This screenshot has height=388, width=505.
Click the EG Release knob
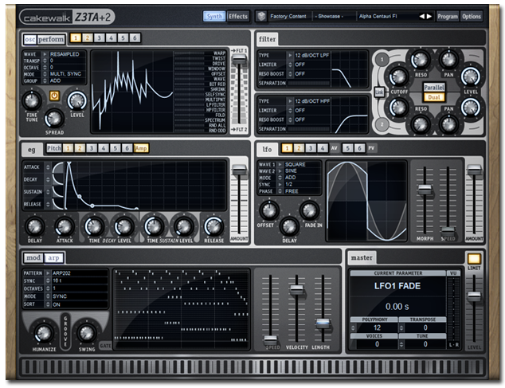pos(213,226)
